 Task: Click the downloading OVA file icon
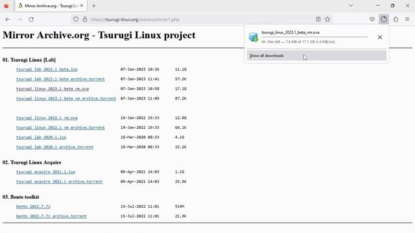254,37
